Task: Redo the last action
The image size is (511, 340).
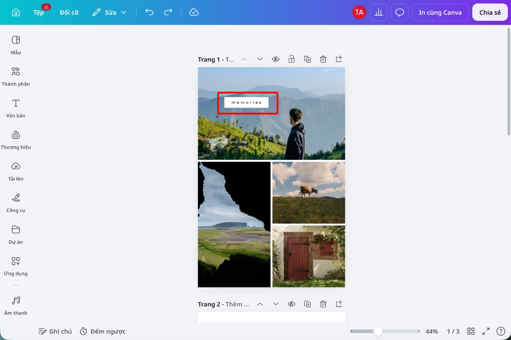Action: pyautogui.click(x=168, y=12)
